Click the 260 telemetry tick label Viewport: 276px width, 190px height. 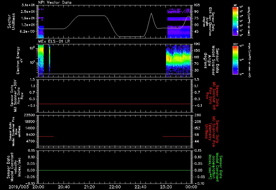[197, 115]
